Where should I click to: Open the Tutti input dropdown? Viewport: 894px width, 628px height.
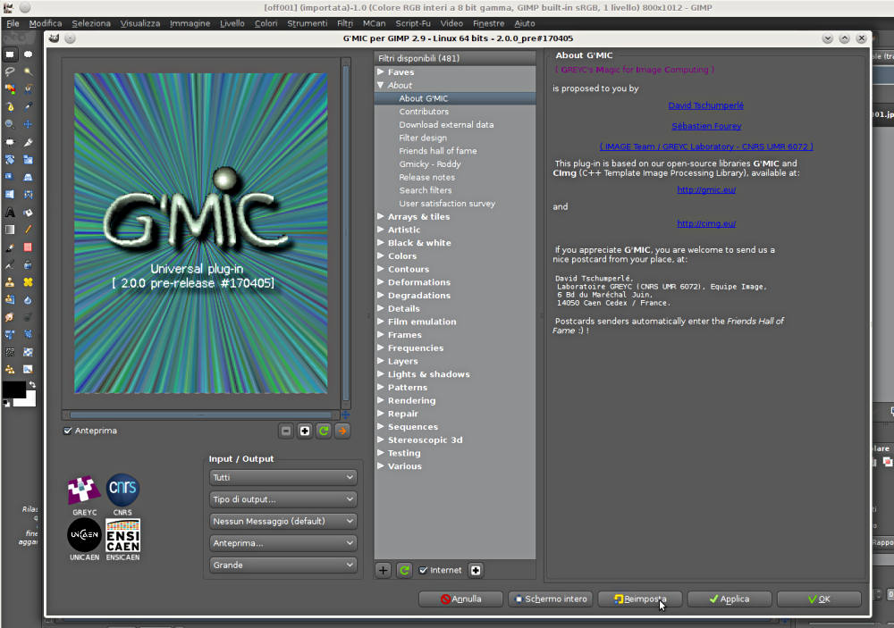point(283,477)
